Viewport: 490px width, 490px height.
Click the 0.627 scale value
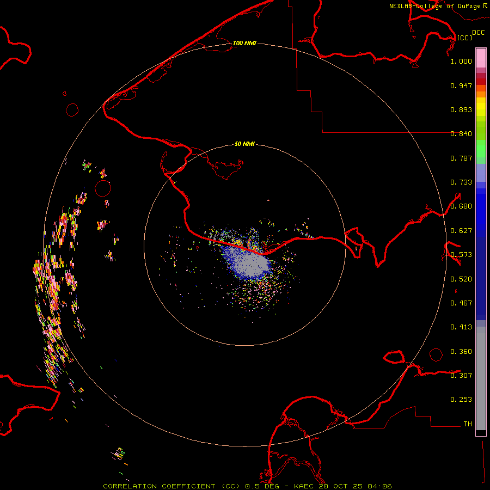461,231
